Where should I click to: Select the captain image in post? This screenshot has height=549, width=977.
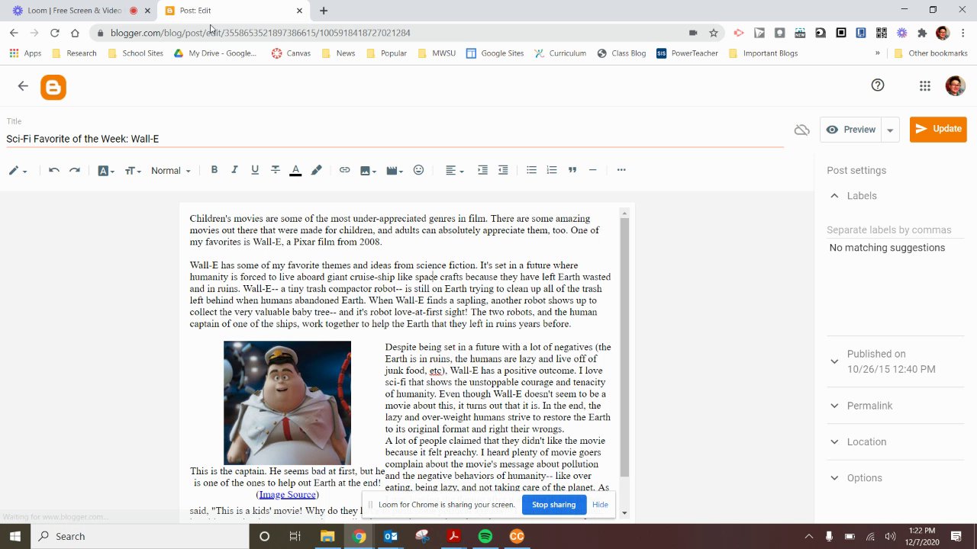pyautogui.click(x=287, y=403)
